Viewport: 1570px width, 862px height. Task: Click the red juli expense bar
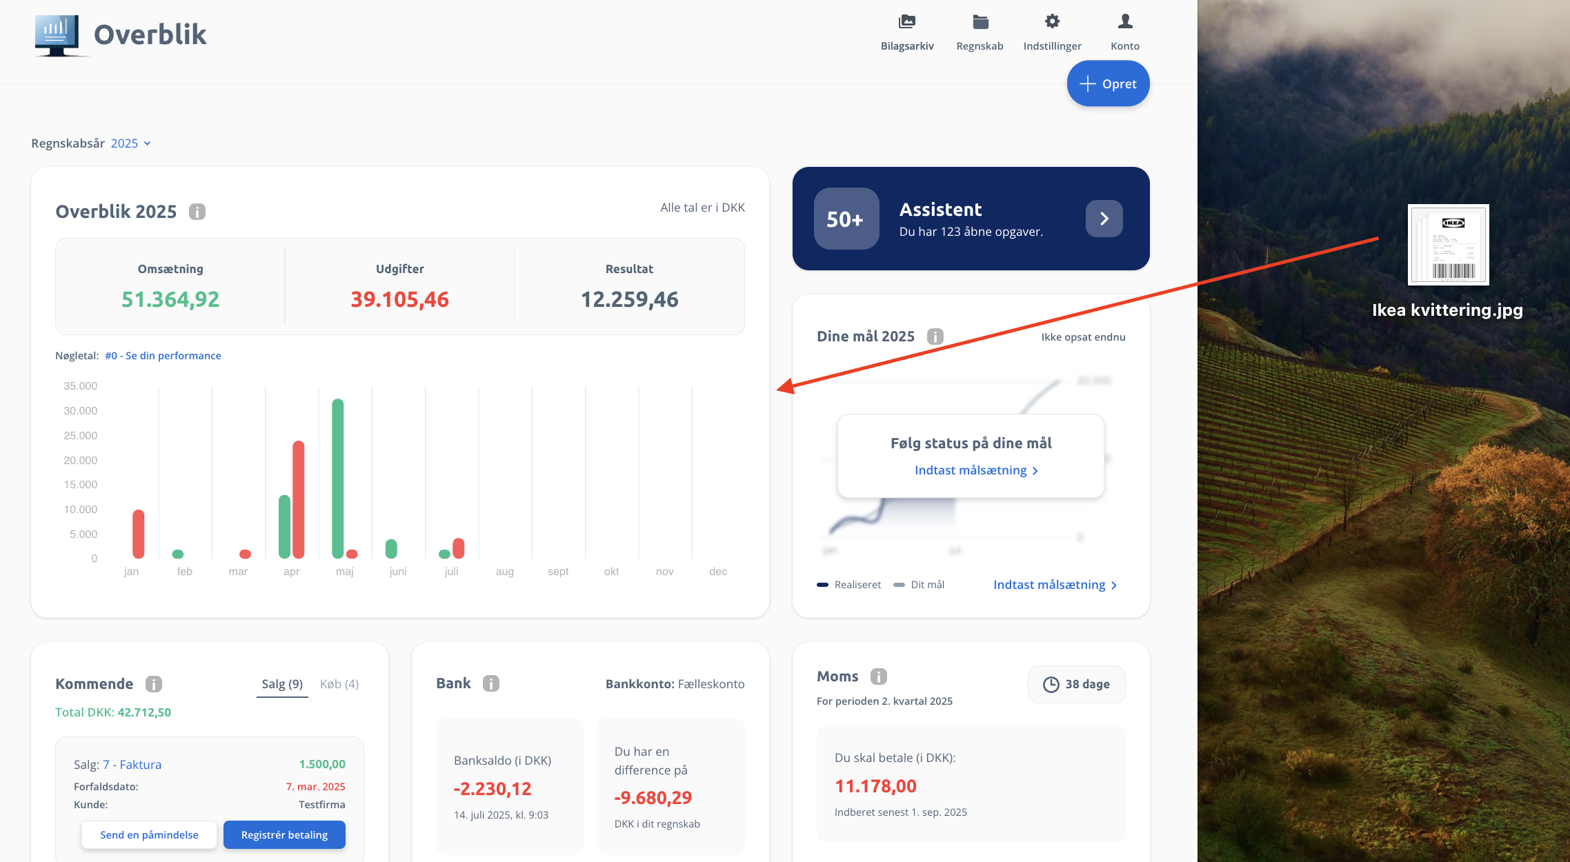459,548
